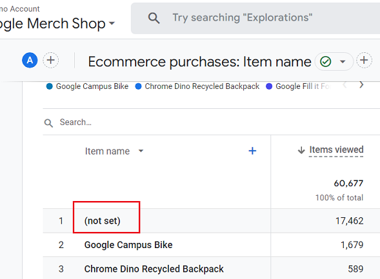Focus the 'Try searching Explorations' field
Viewport: 380px width, 279px height.
click(x=255, y=18)
